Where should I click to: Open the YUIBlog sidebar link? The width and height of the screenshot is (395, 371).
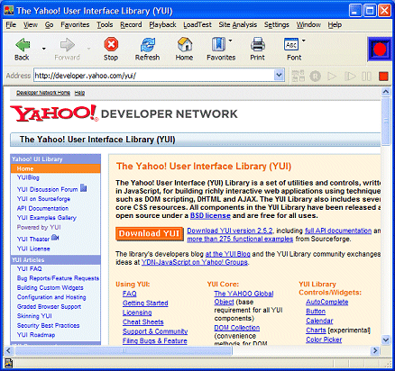point(28,177)
